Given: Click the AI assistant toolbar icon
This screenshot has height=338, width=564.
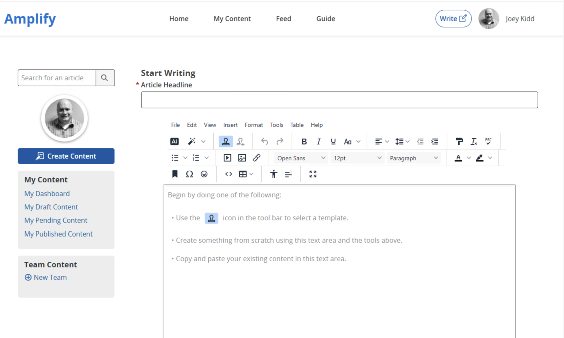Looking at the screenshot, I should [x=174, y=142].
